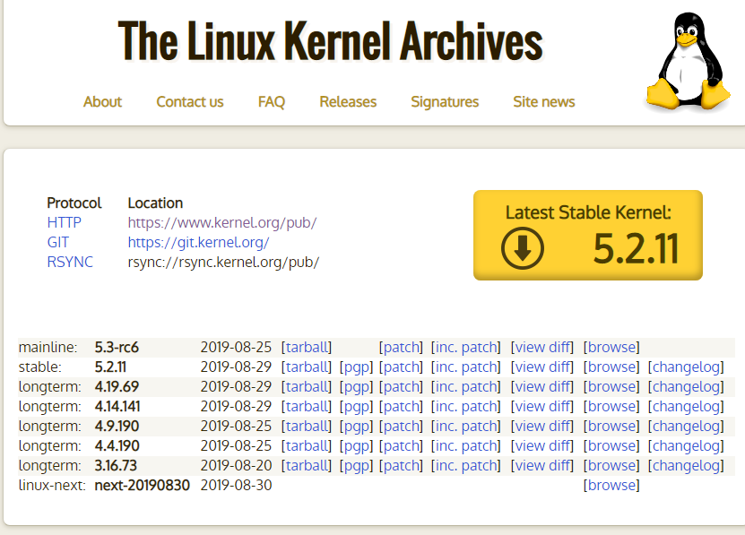This screenshot has height=535, width=745.
Task: Click the HTTP protocol link
Action: point(65,222)
